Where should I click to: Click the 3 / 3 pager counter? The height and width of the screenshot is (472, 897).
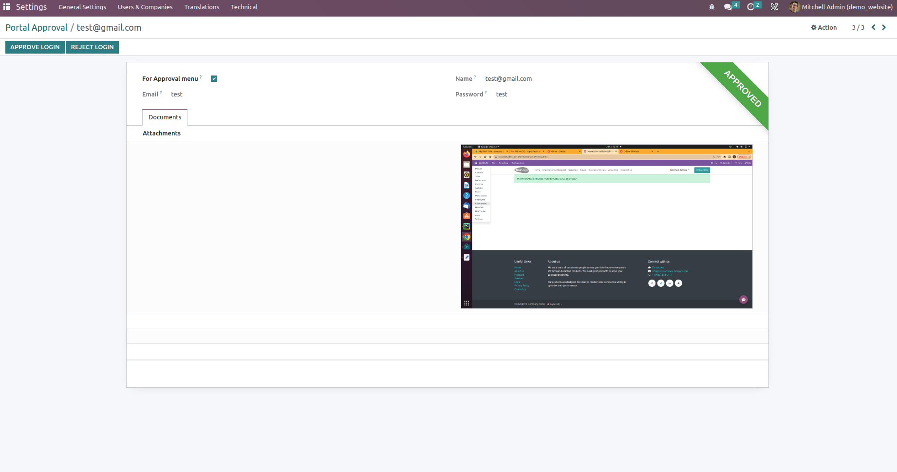(858, 27)
